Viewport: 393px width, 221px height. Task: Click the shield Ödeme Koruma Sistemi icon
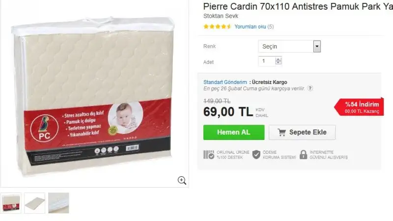click(256, 155)
